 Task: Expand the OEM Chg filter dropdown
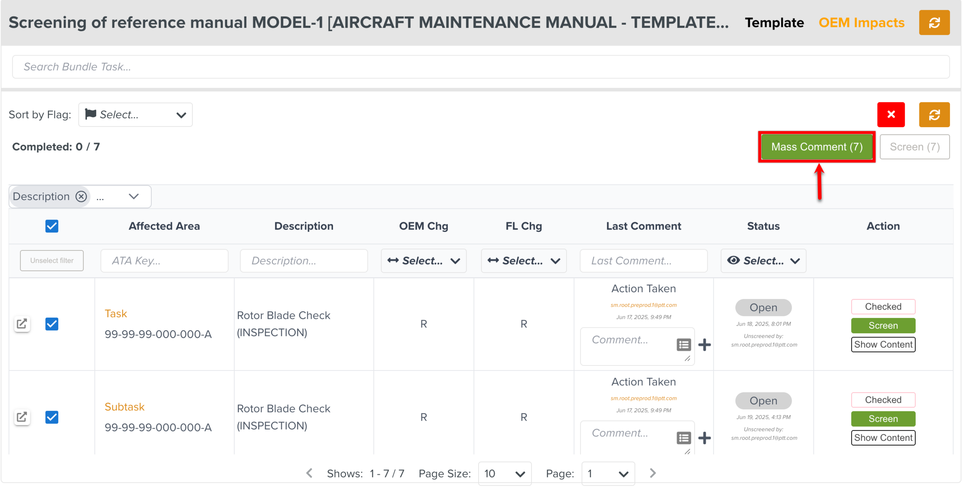(x=423, y=261)
